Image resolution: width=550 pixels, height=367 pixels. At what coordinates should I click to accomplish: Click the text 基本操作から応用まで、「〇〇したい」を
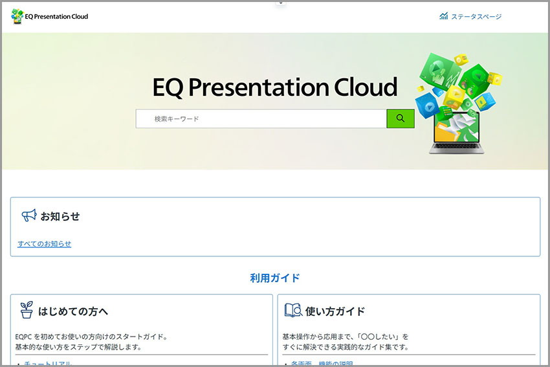click(x=346, y=337)
